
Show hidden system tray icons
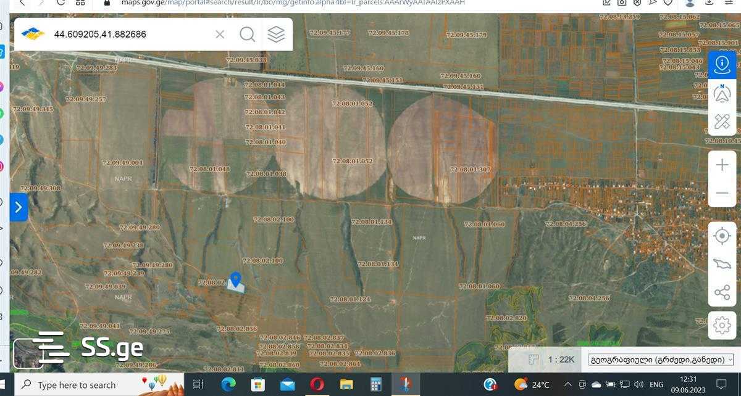[567, 385]
